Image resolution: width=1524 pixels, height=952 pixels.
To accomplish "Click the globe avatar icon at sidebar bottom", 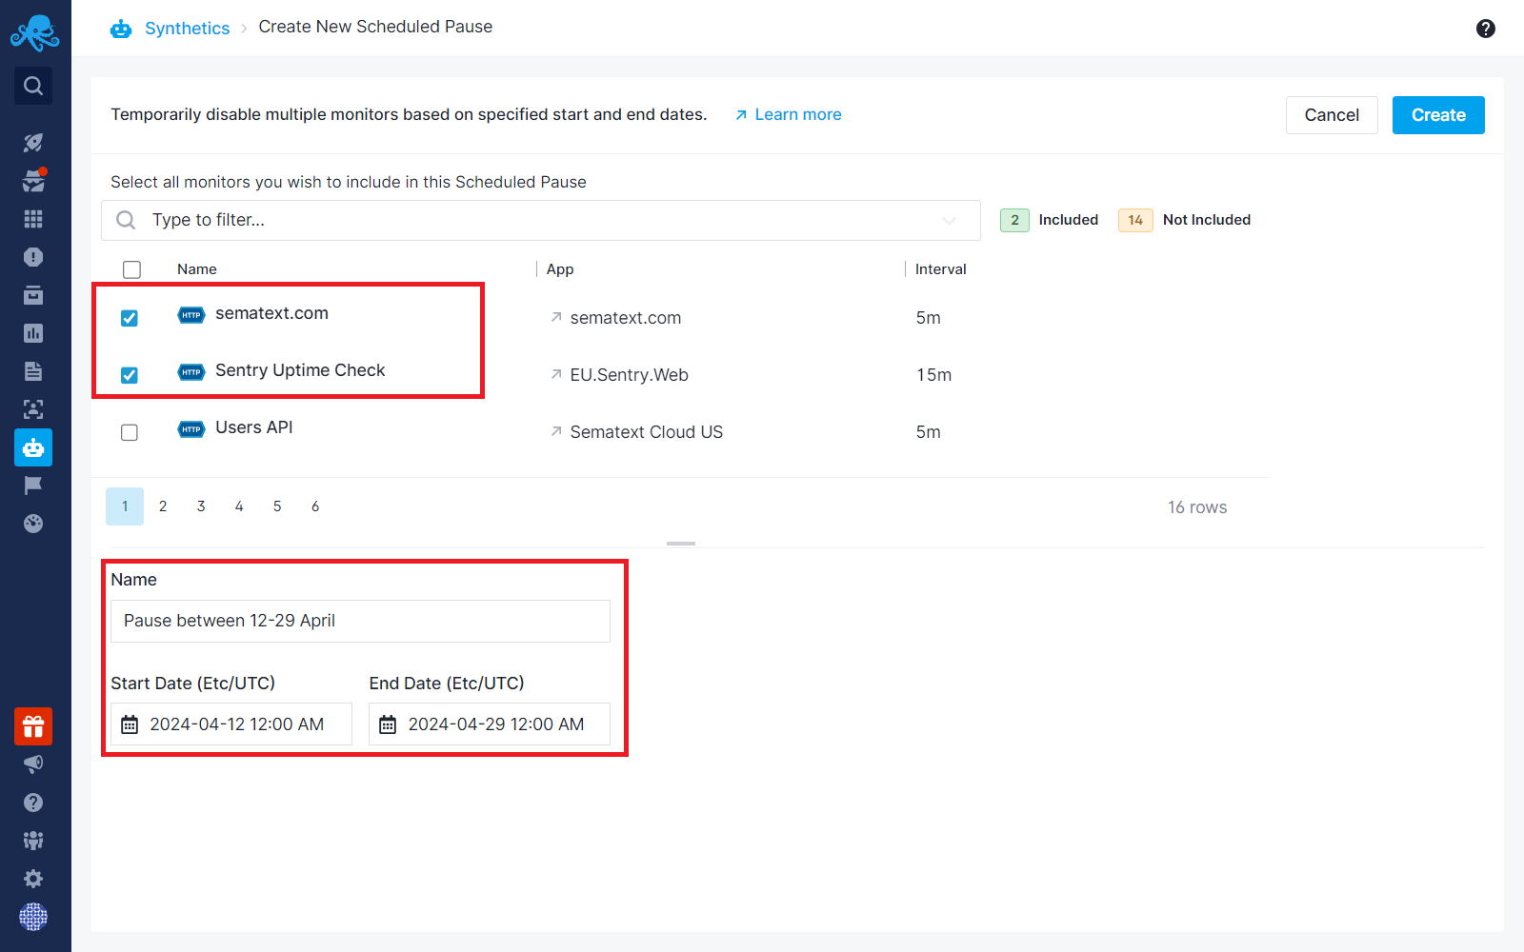I will pyautogui.click(x=33, y=917).
